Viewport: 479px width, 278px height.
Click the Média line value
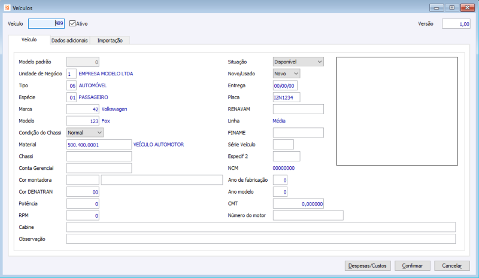coord(279,121)
